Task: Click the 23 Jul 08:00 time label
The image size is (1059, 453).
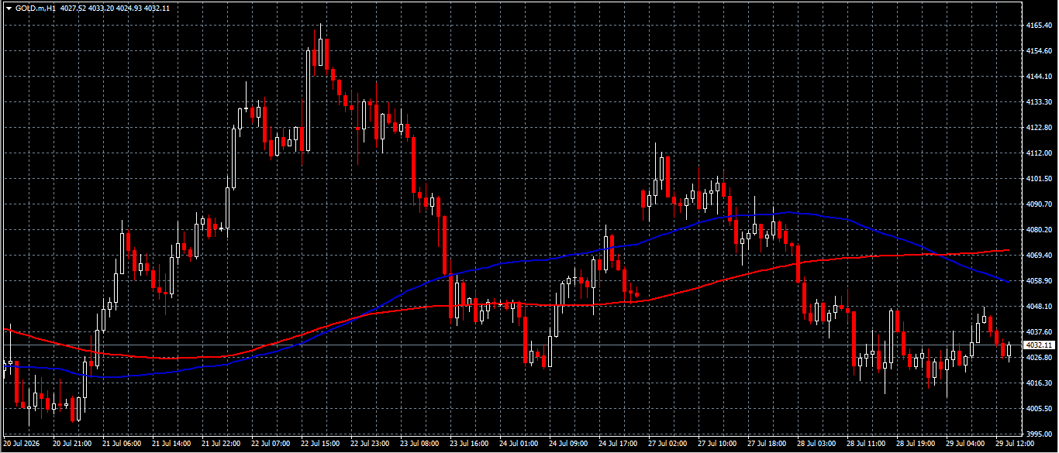Action: pos(419,444)
